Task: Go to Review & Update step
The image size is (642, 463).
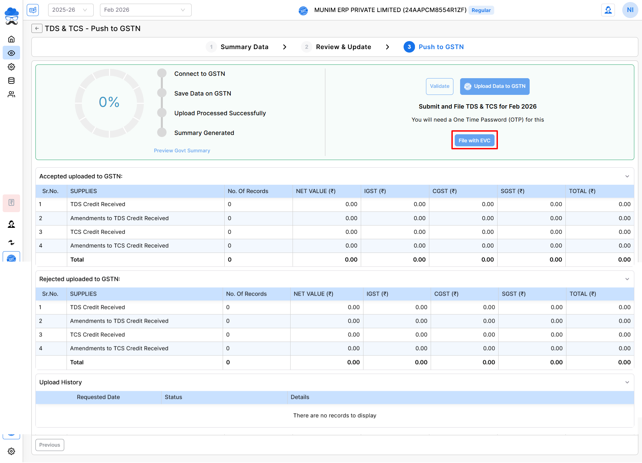Action: point(343,47)
